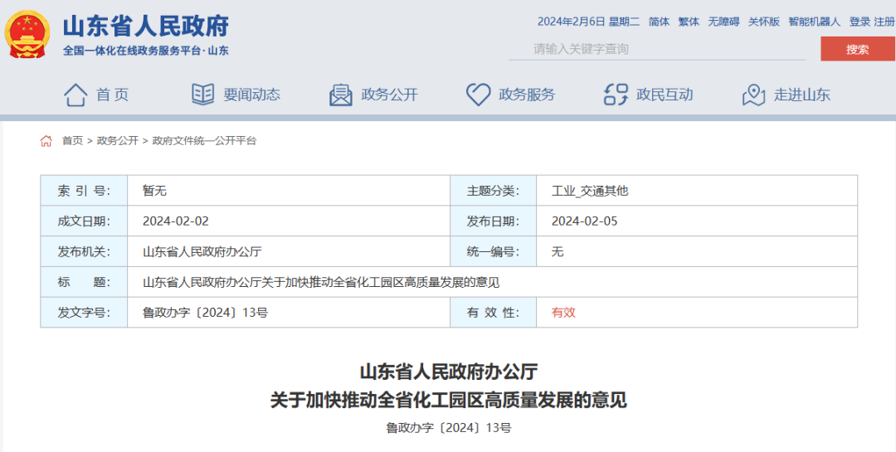This screenshot has width=896, height=452.
Task: Open the 智能机器人 assistant link
Action: 815,22
